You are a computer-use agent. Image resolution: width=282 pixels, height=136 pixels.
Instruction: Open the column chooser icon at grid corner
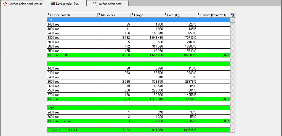[232, 15]
